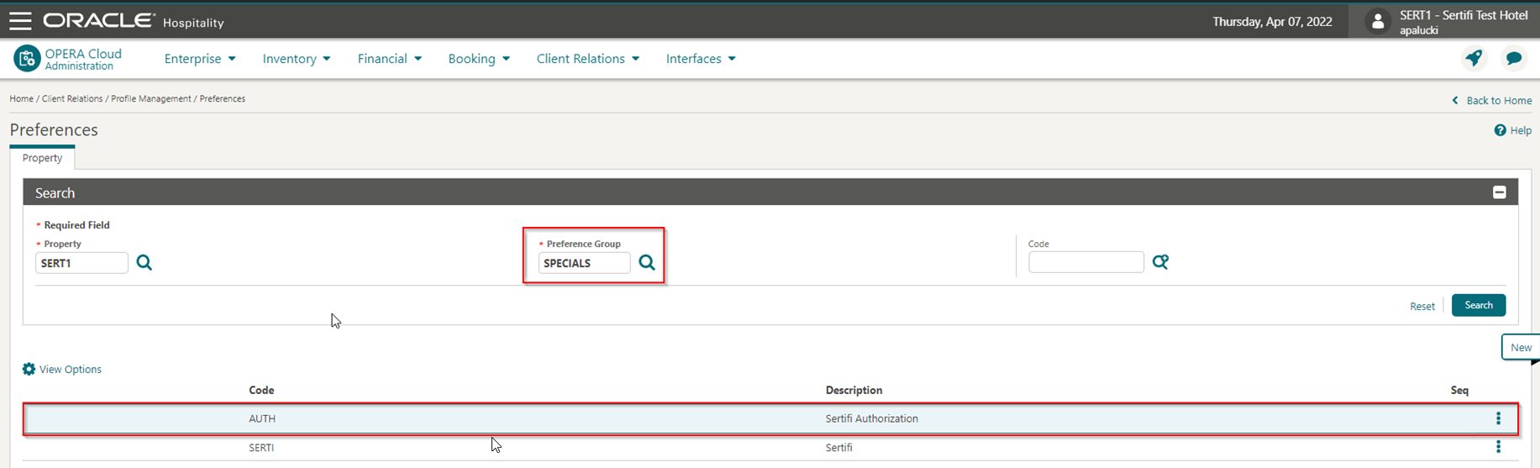The image size is (1540, 468).
Task: Open the Preference Group search lookup
Action: click(647, 263)
